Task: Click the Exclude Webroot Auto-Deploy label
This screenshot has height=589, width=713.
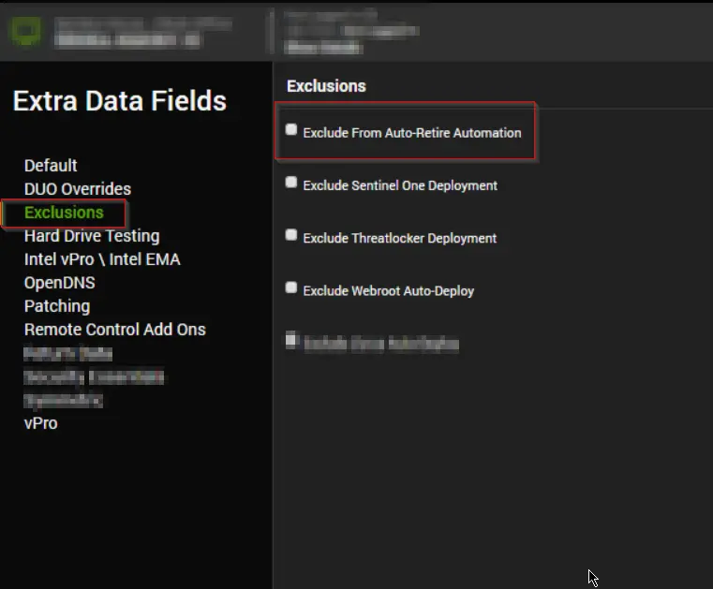Action: point(388,291)
